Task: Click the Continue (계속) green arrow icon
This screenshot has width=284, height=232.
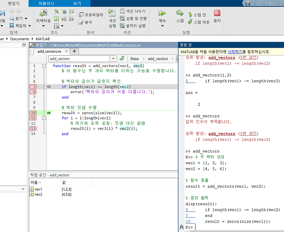Action: (x=162, y=13)
